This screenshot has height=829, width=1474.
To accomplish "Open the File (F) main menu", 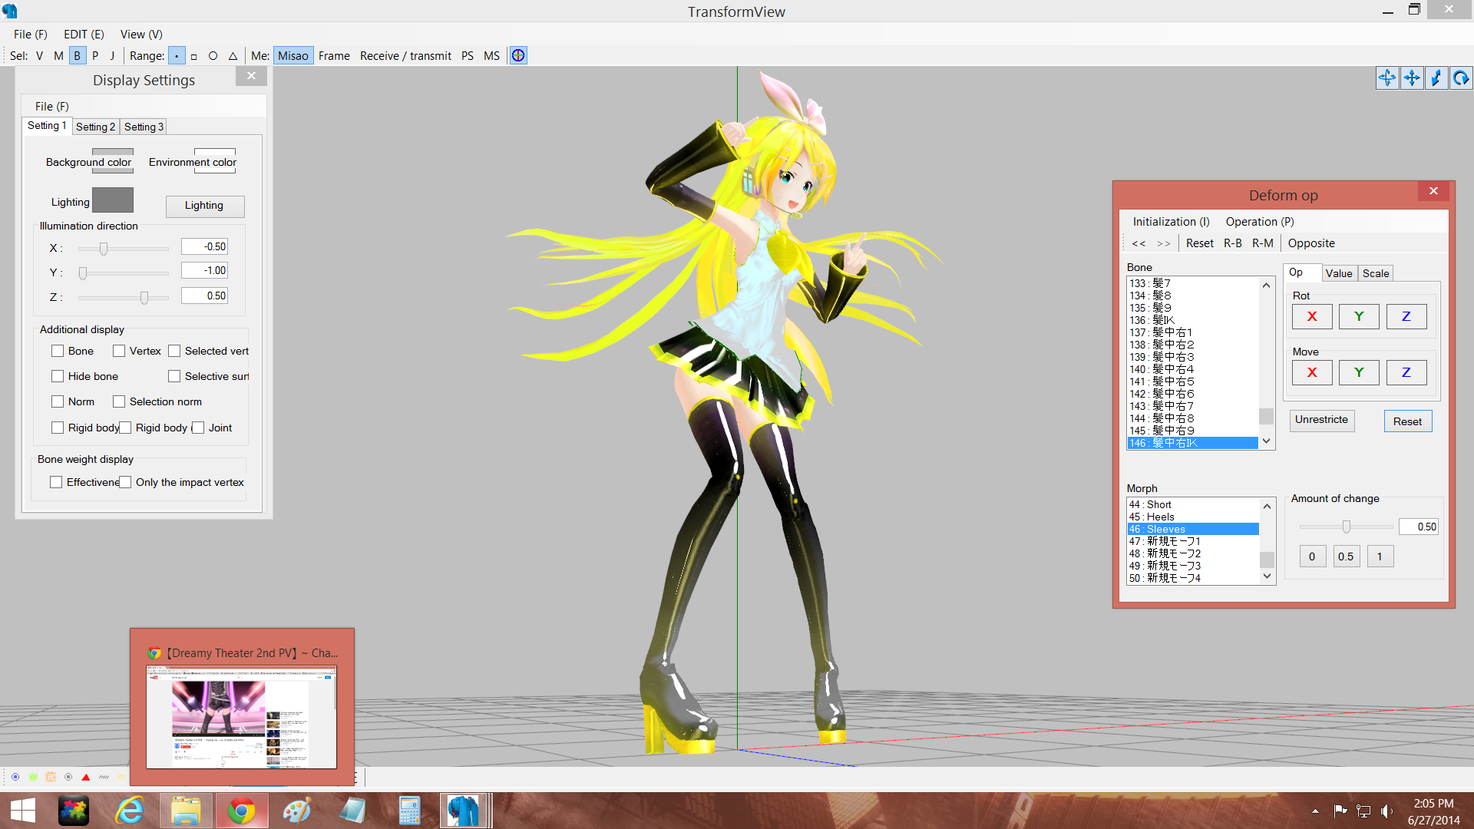I will coord(31,34).
